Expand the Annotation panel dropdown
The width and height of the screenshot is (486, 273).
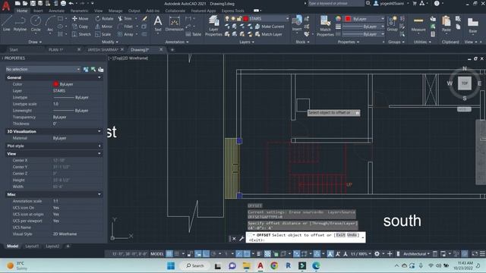pos(177,42)
